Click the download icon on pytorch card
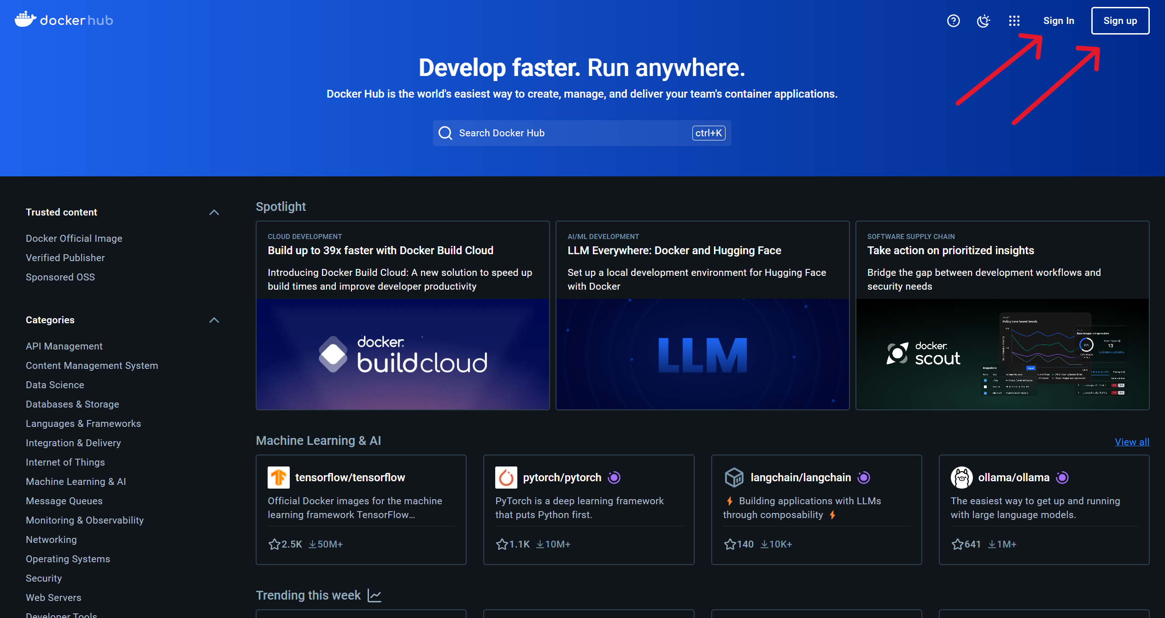1165x618 pixels. coord(540,544)
